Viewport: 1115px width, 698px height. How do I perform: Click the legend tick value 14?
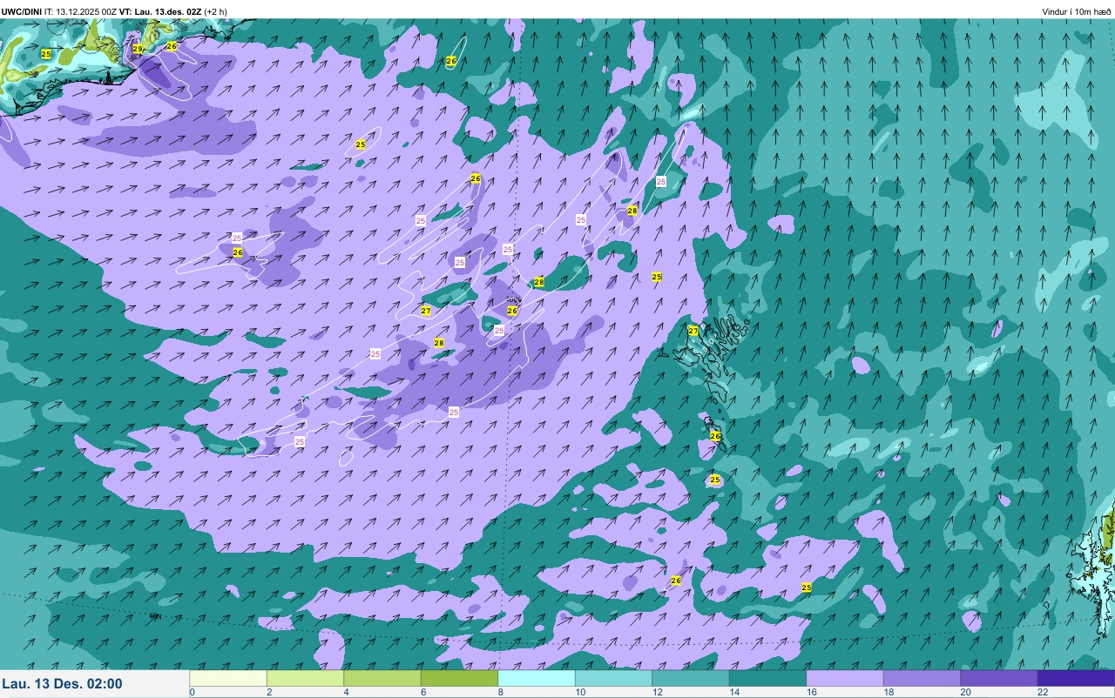733,693
